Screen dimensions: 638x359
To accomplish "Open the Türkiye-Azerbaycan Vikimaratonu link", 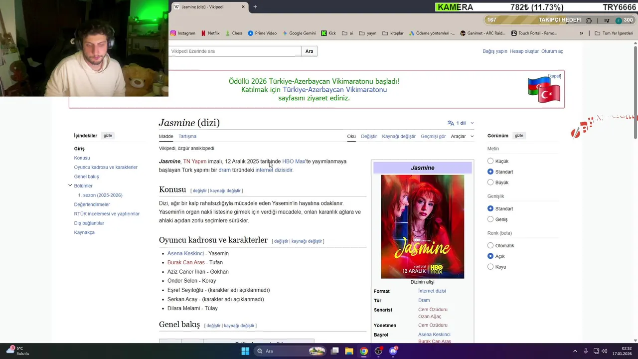I will coord(334,90).
